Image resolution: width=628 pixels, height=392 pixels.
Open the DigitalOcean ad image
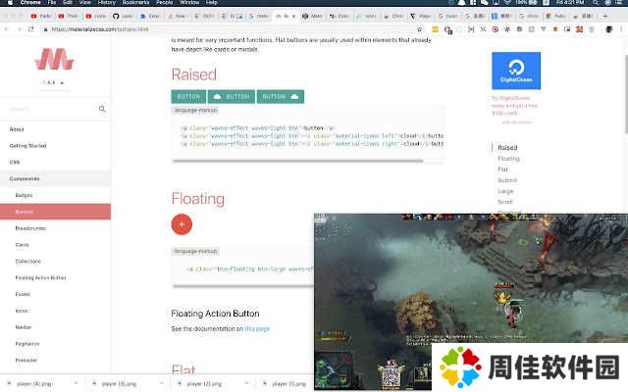tap(516, 71)
